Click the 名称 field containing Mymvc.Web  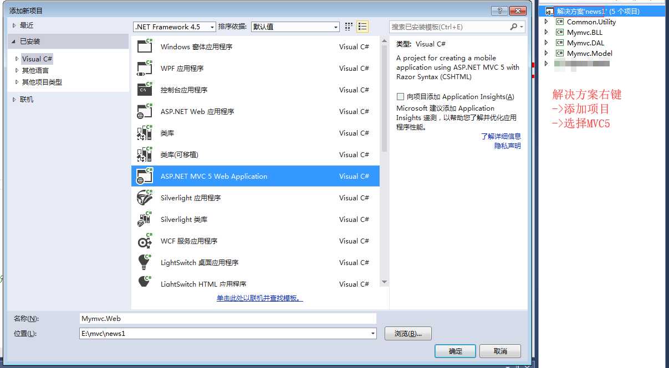[228, 318]
